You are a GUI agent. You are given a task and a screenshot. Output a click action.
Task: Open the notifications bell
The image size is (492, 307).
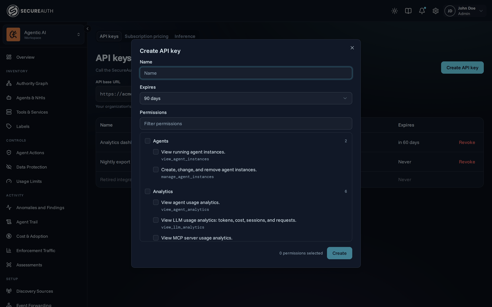click(x=422, y=11)
